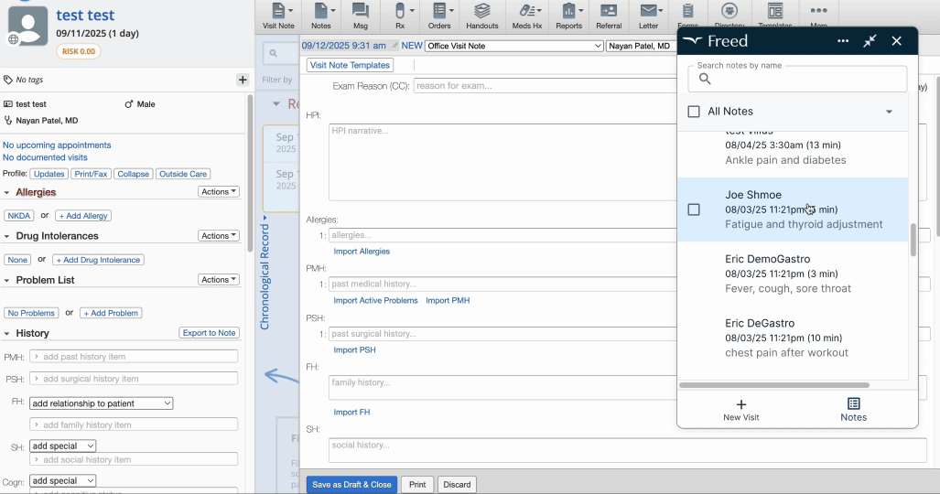Open the Freed Notes list icon
The height and width of the screenshot is (494, 940).
(x=854, y=403)
